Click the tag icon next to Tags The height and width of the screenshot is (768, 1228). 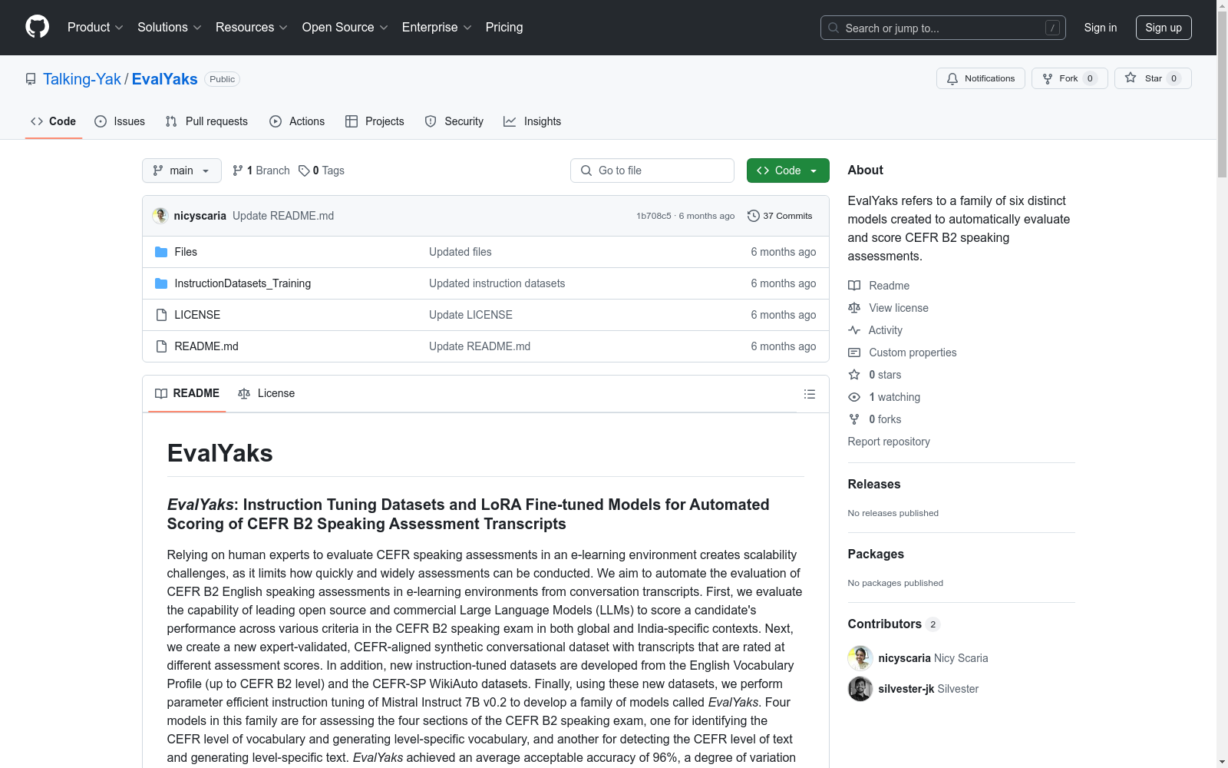click(x=304, y=170)
